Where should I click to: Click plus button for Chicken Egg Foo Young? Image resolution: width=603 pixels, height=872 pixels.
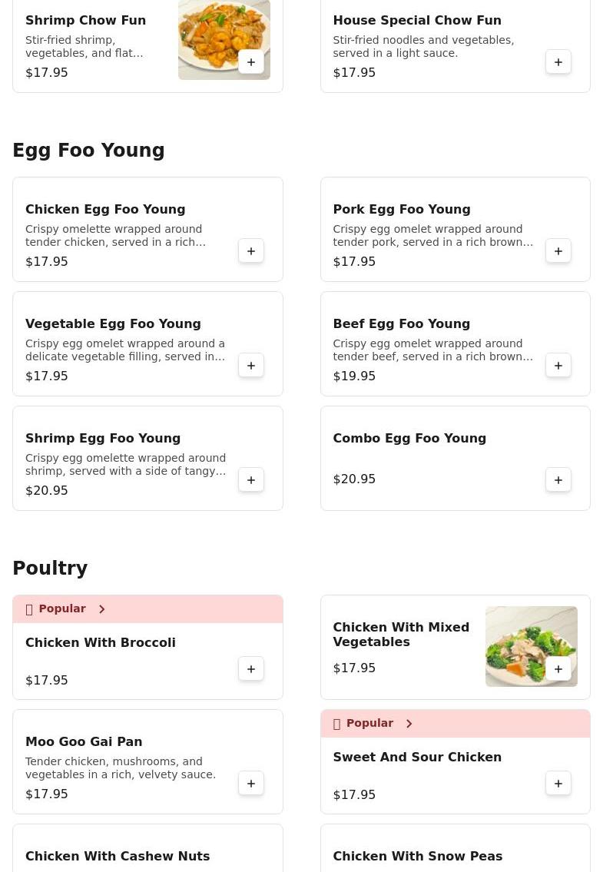point(251,251)
